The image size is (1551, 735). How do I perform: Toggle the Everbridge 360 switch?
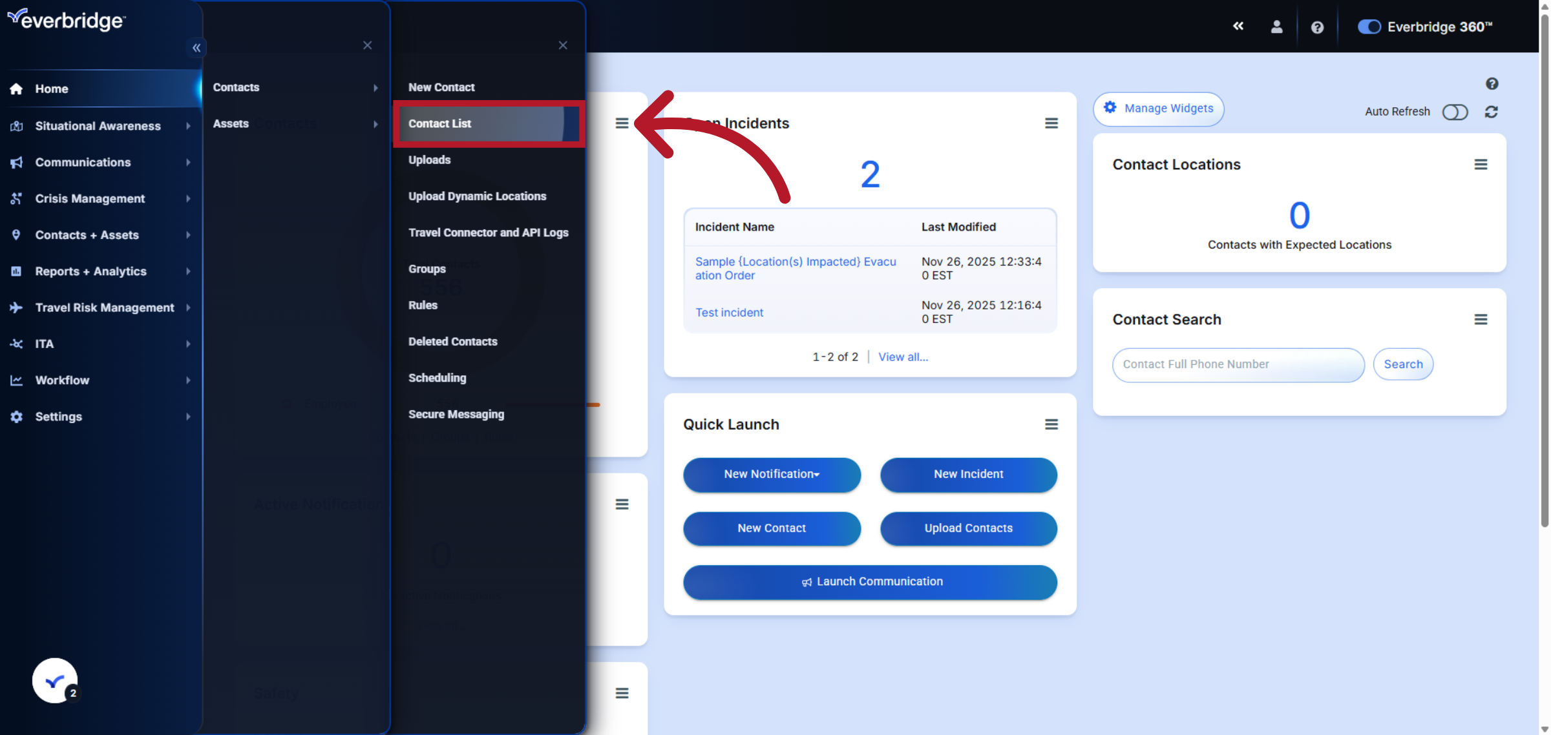click(x=1369, y=26)
